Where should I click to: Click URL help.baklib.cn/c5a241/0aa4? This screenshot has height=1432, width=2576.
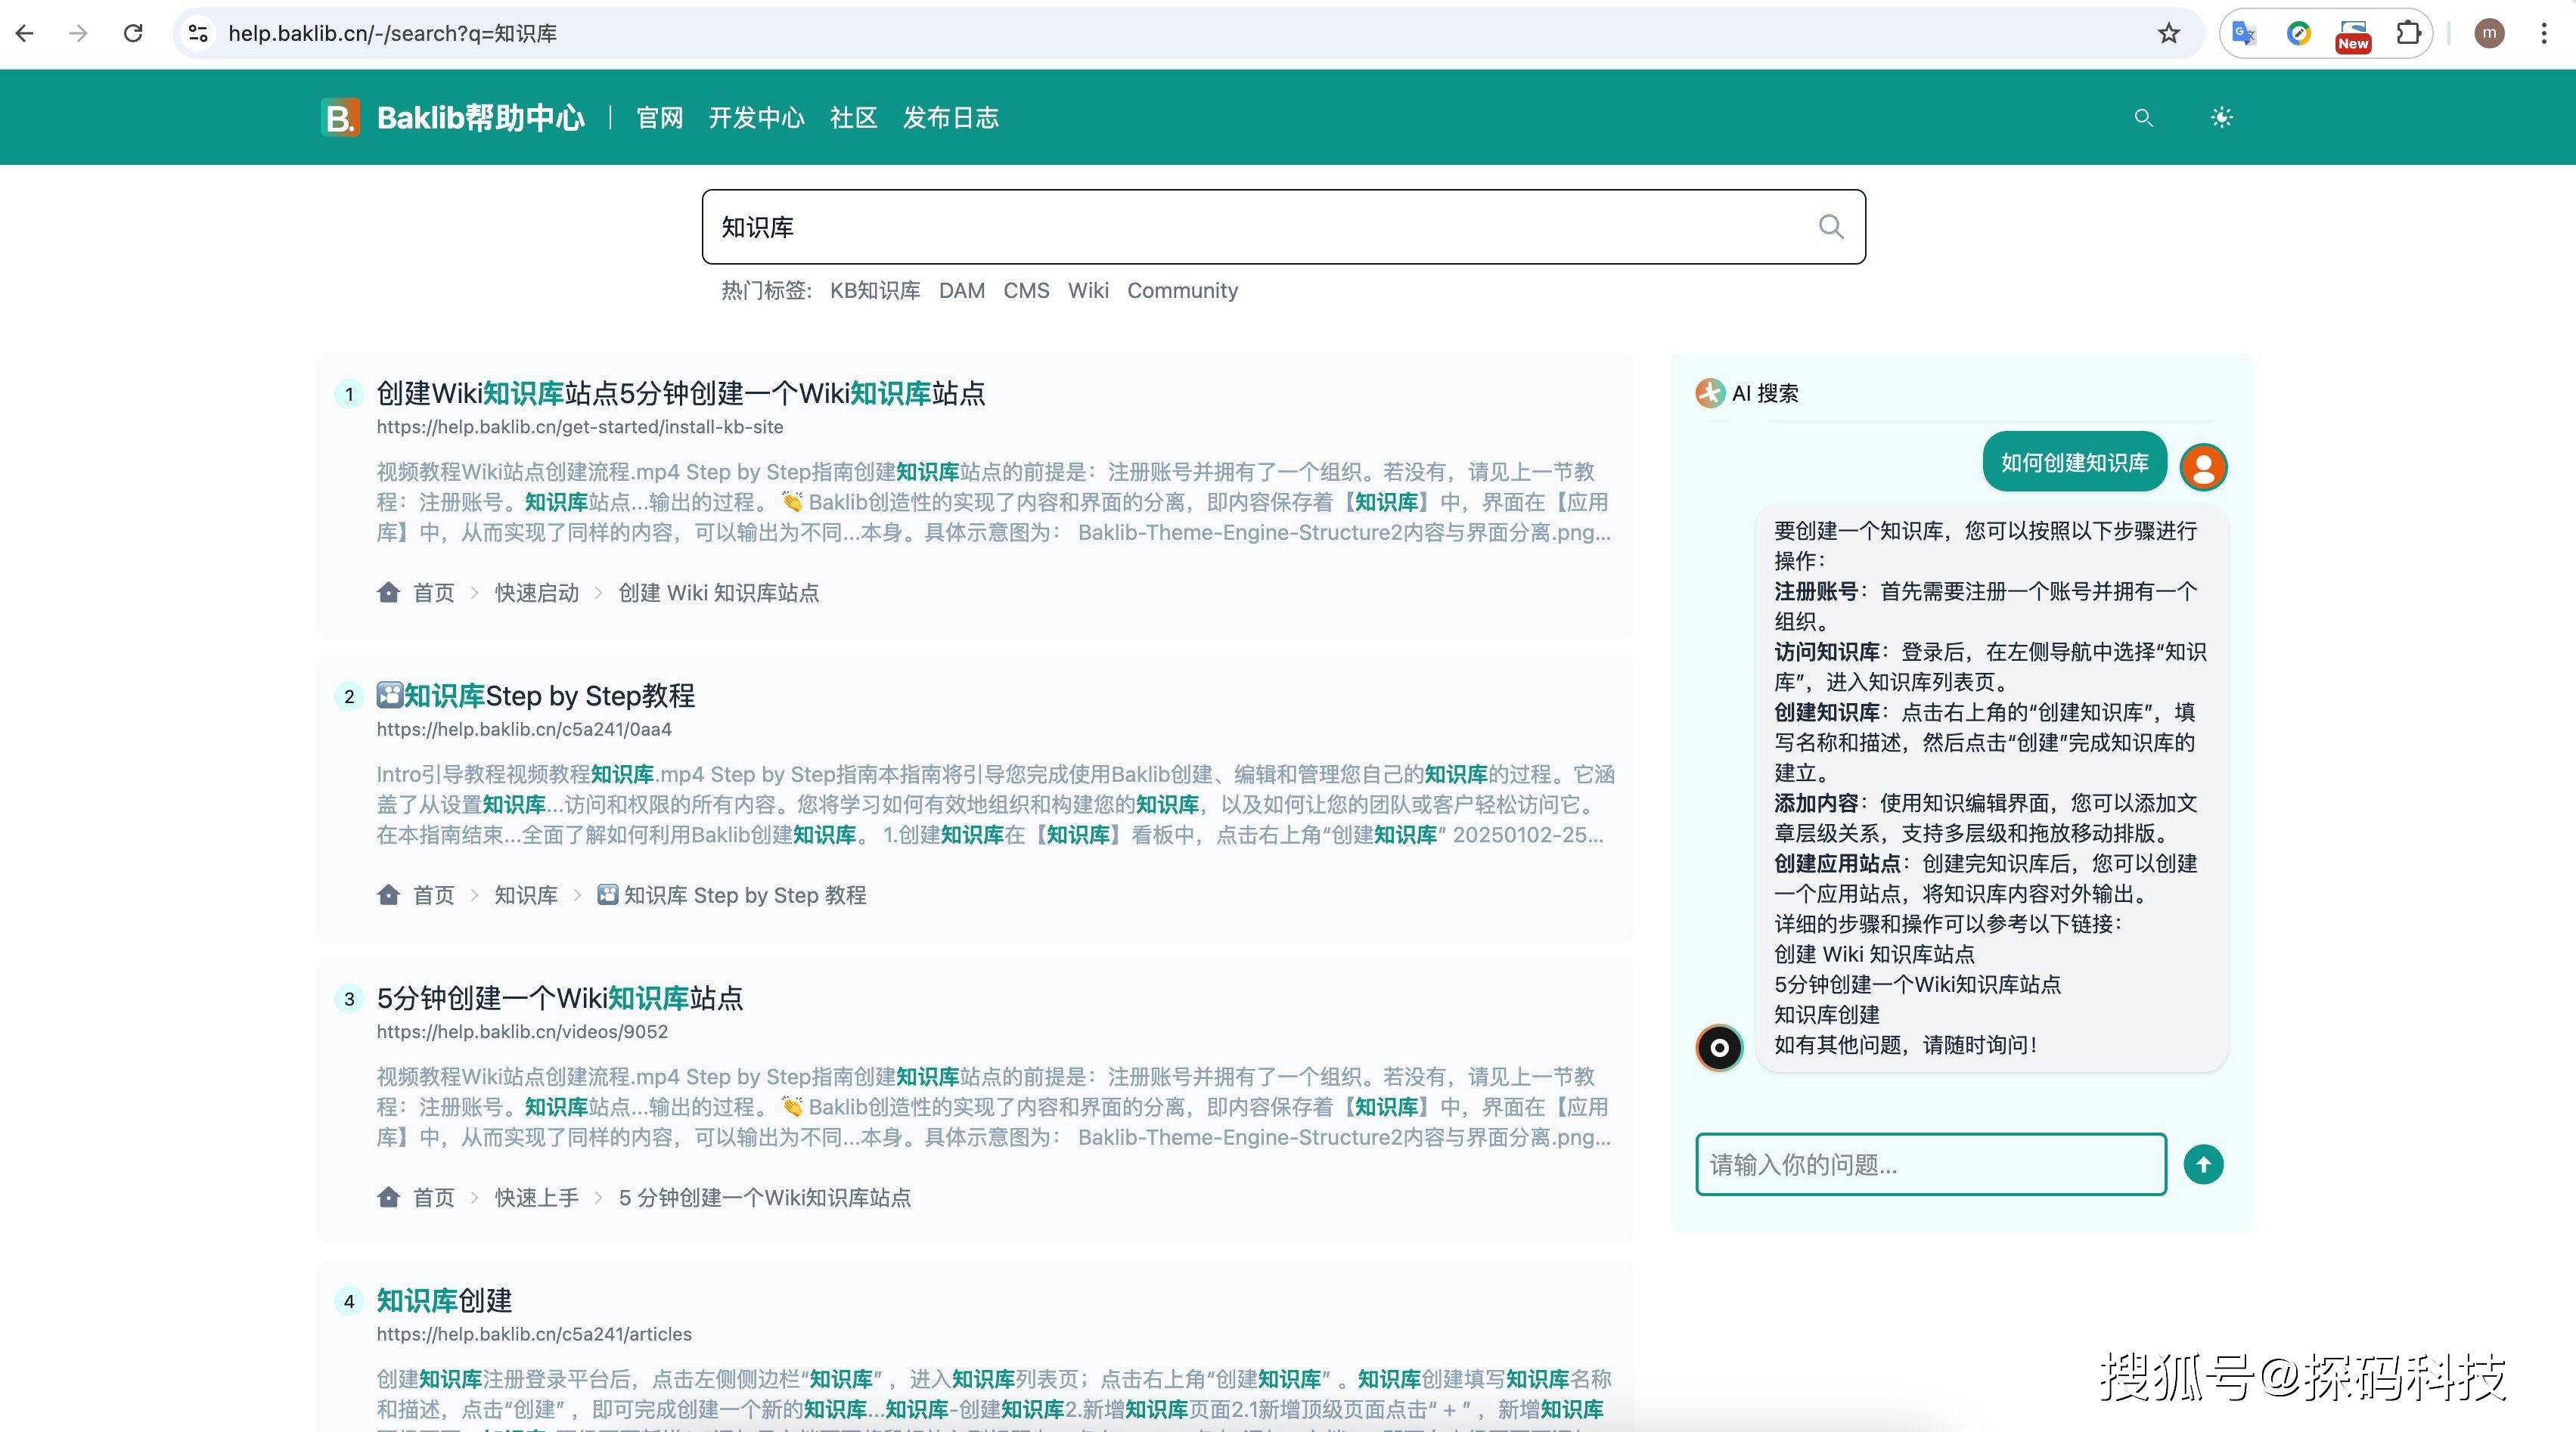pos(524,729)
